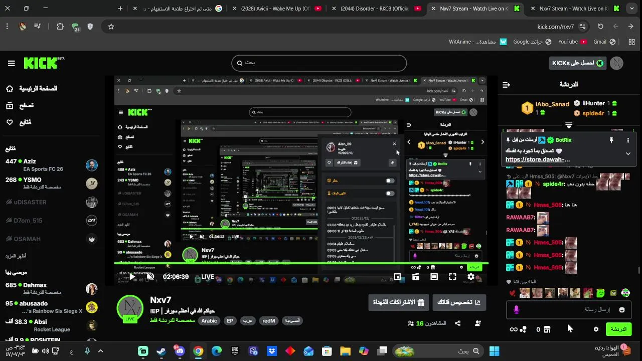Open Browse in the sidebar
Image resolution: width=642 pixels, height=361 pixels.
[x=20, y=105]
